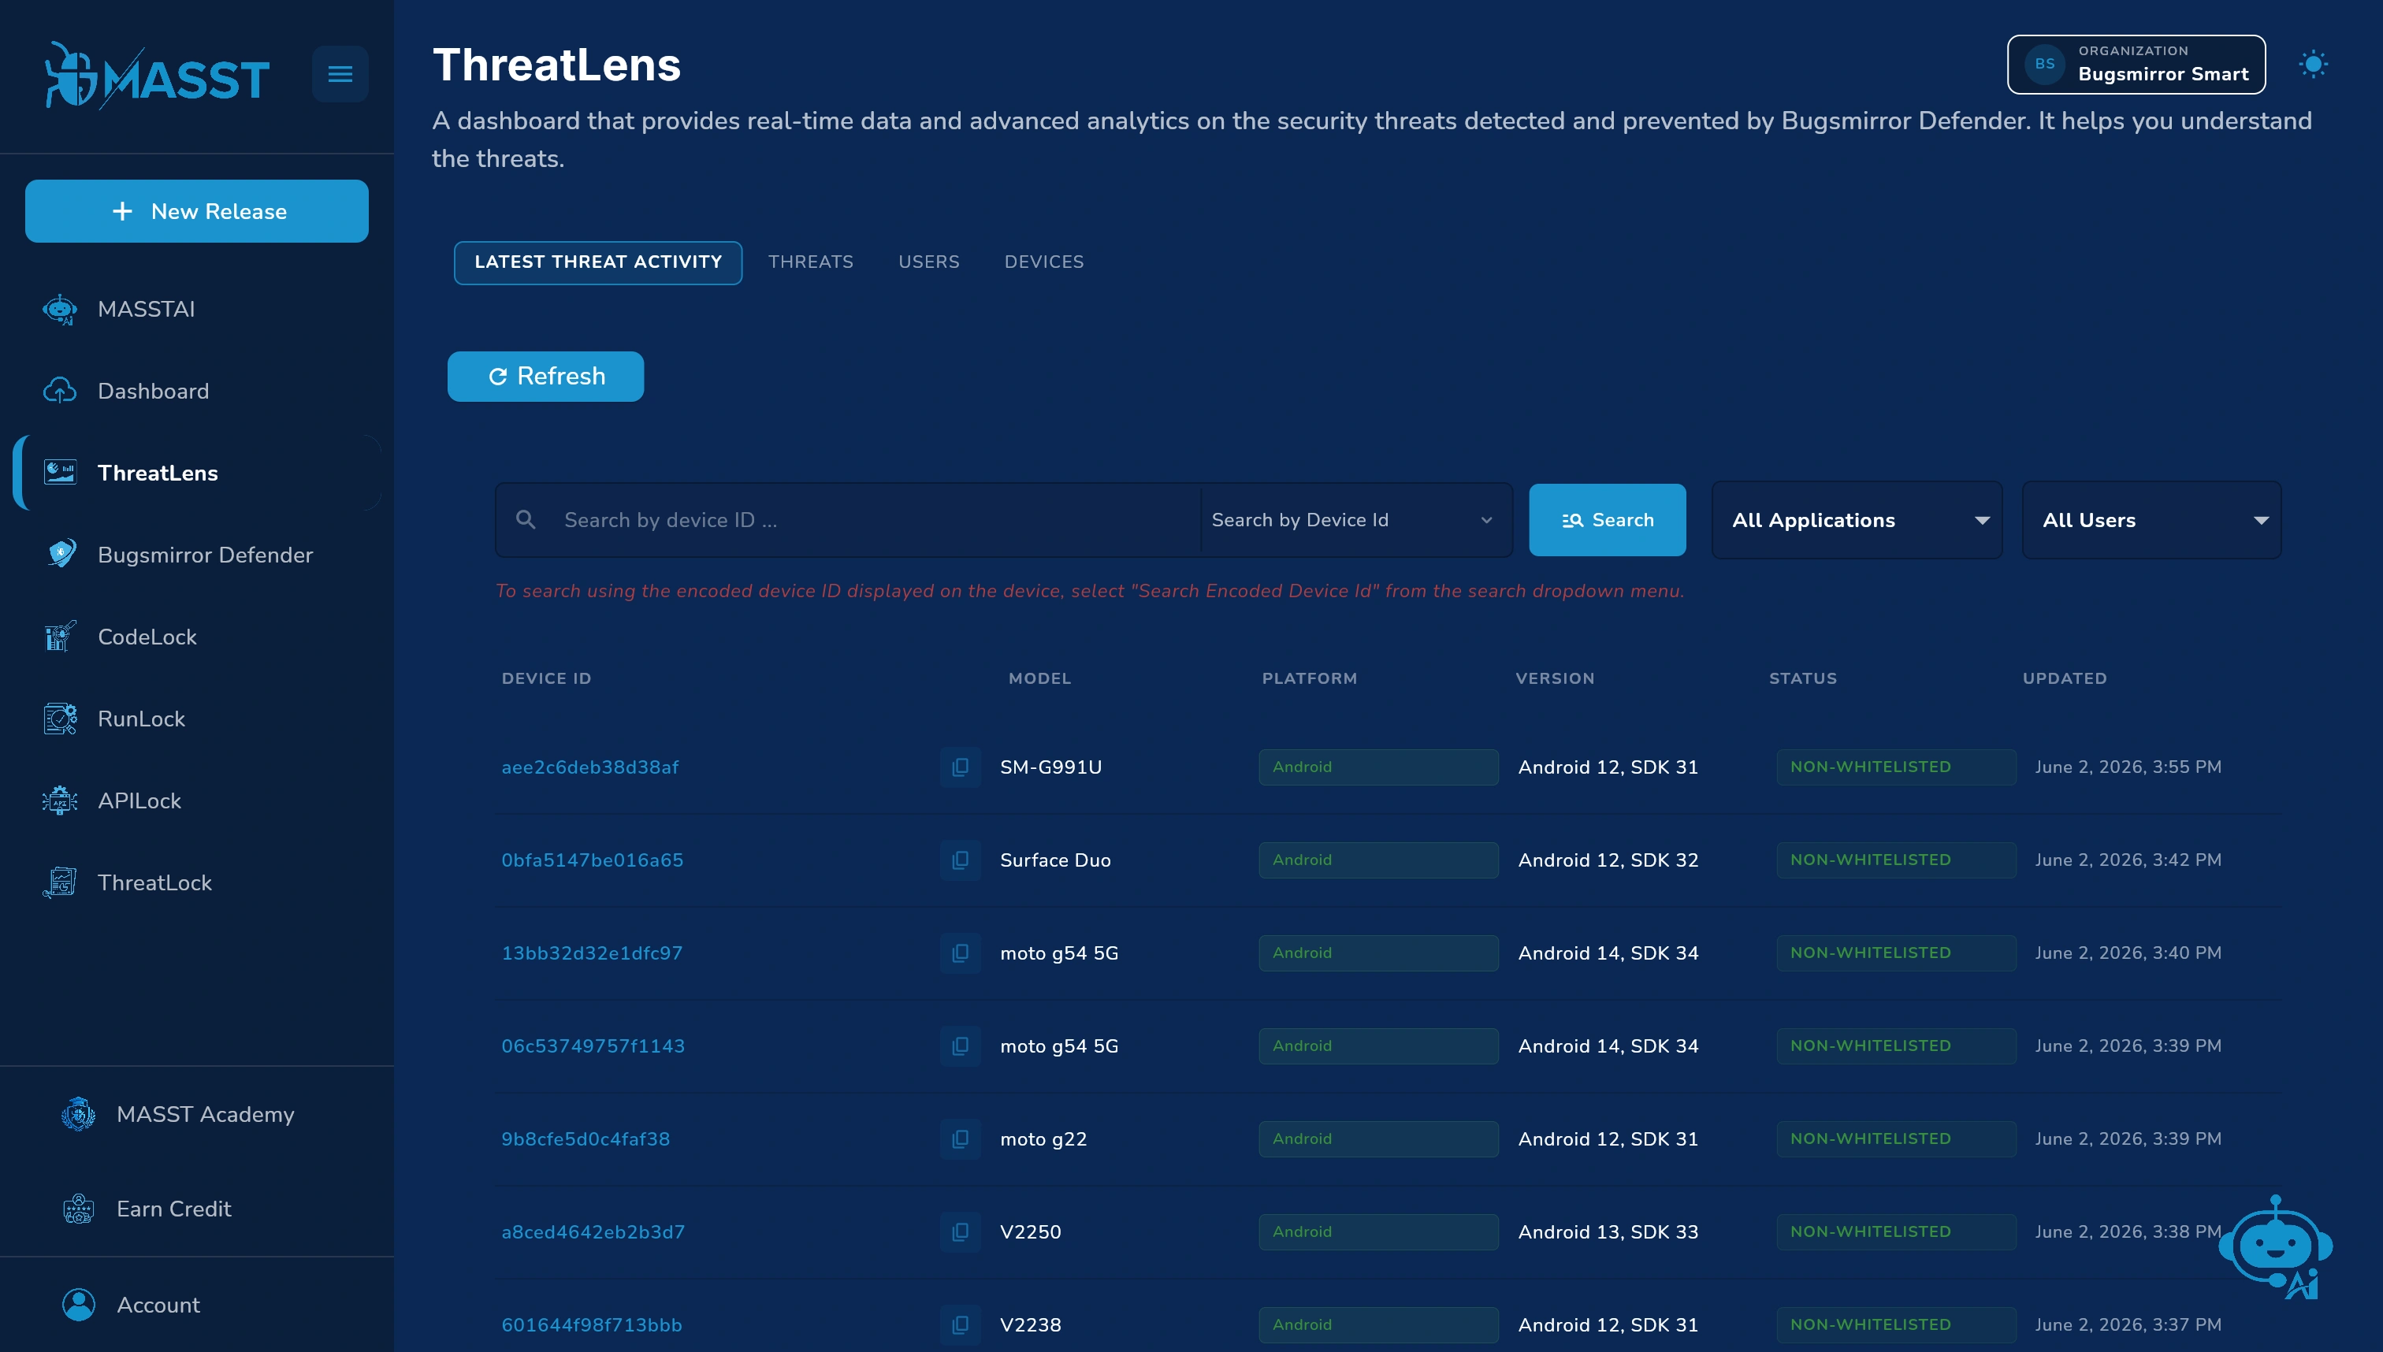Screen dimensions: 2383x1352
Task: Copy device ID aee2c6deb38d38af
Action: pyautogui.click(x=961, y=767)
